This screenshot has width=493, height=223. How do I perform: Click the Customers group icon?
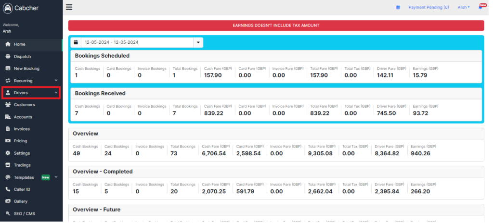8,105
